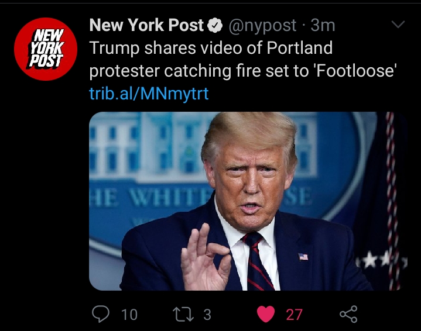421x331 pixels.
Task: Click the New York Post display name
Action: point(146,25)
